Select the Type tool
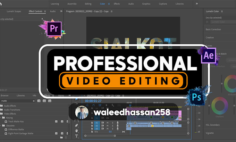 (76, 136)
